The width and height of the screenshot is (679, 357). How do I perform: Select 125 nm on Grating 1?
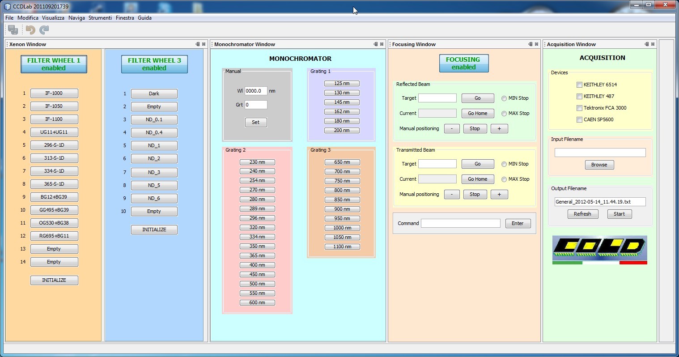[x=342, y=83]
